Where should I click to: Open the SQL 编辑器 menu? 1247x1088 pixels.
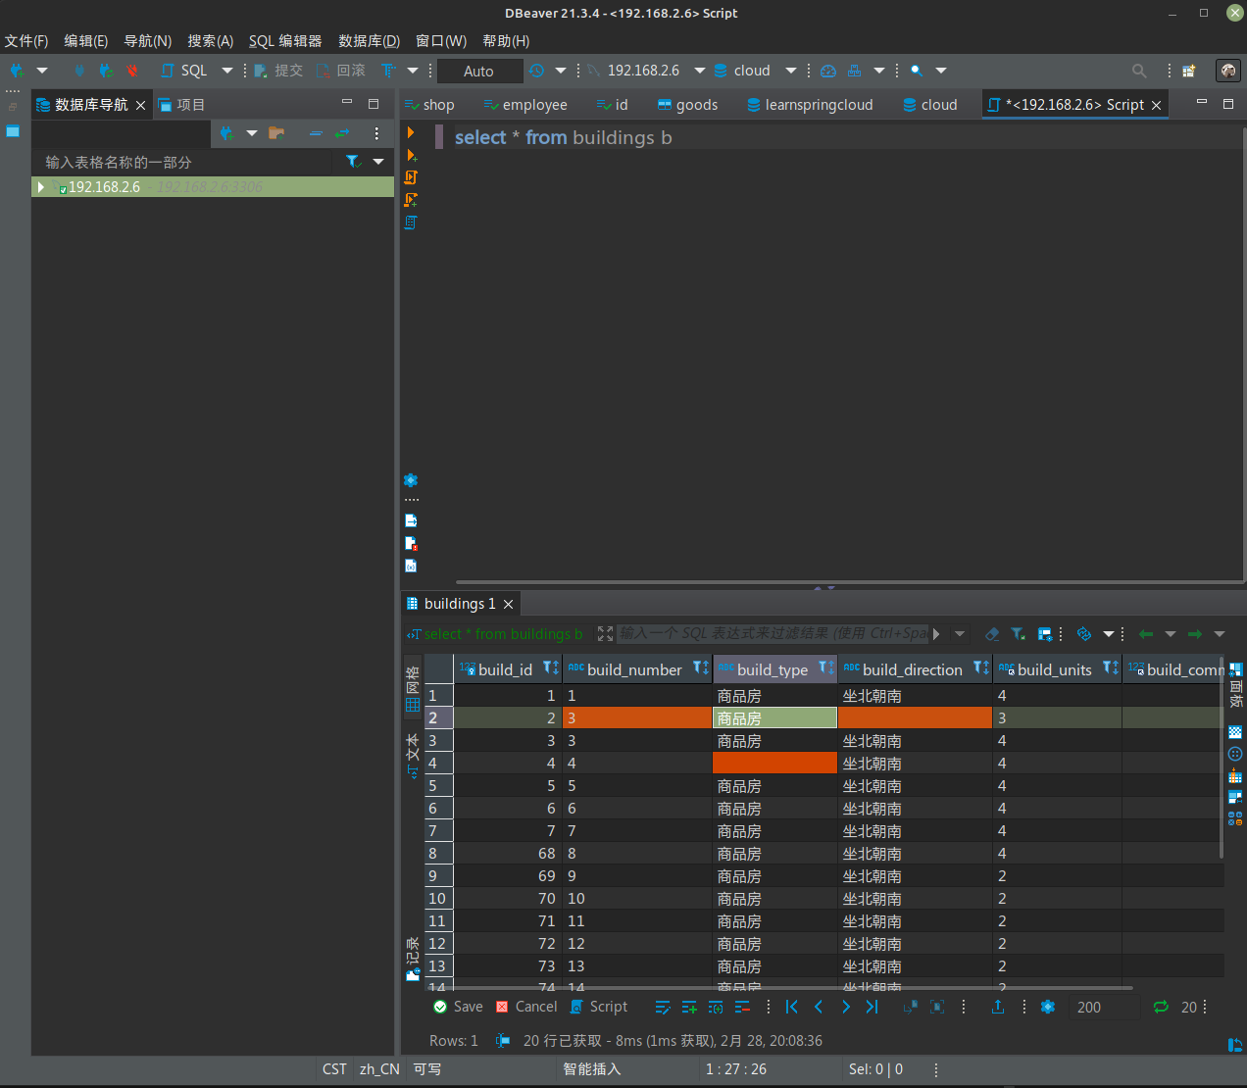click(x=285, y=40)
